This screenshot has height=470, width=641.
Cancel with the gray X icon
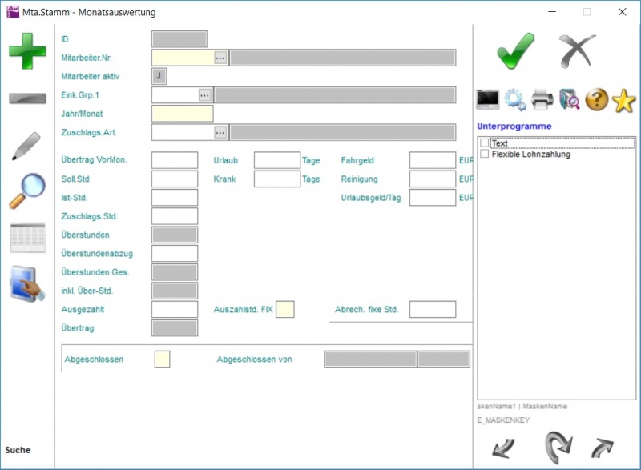(x=578, y=52)
